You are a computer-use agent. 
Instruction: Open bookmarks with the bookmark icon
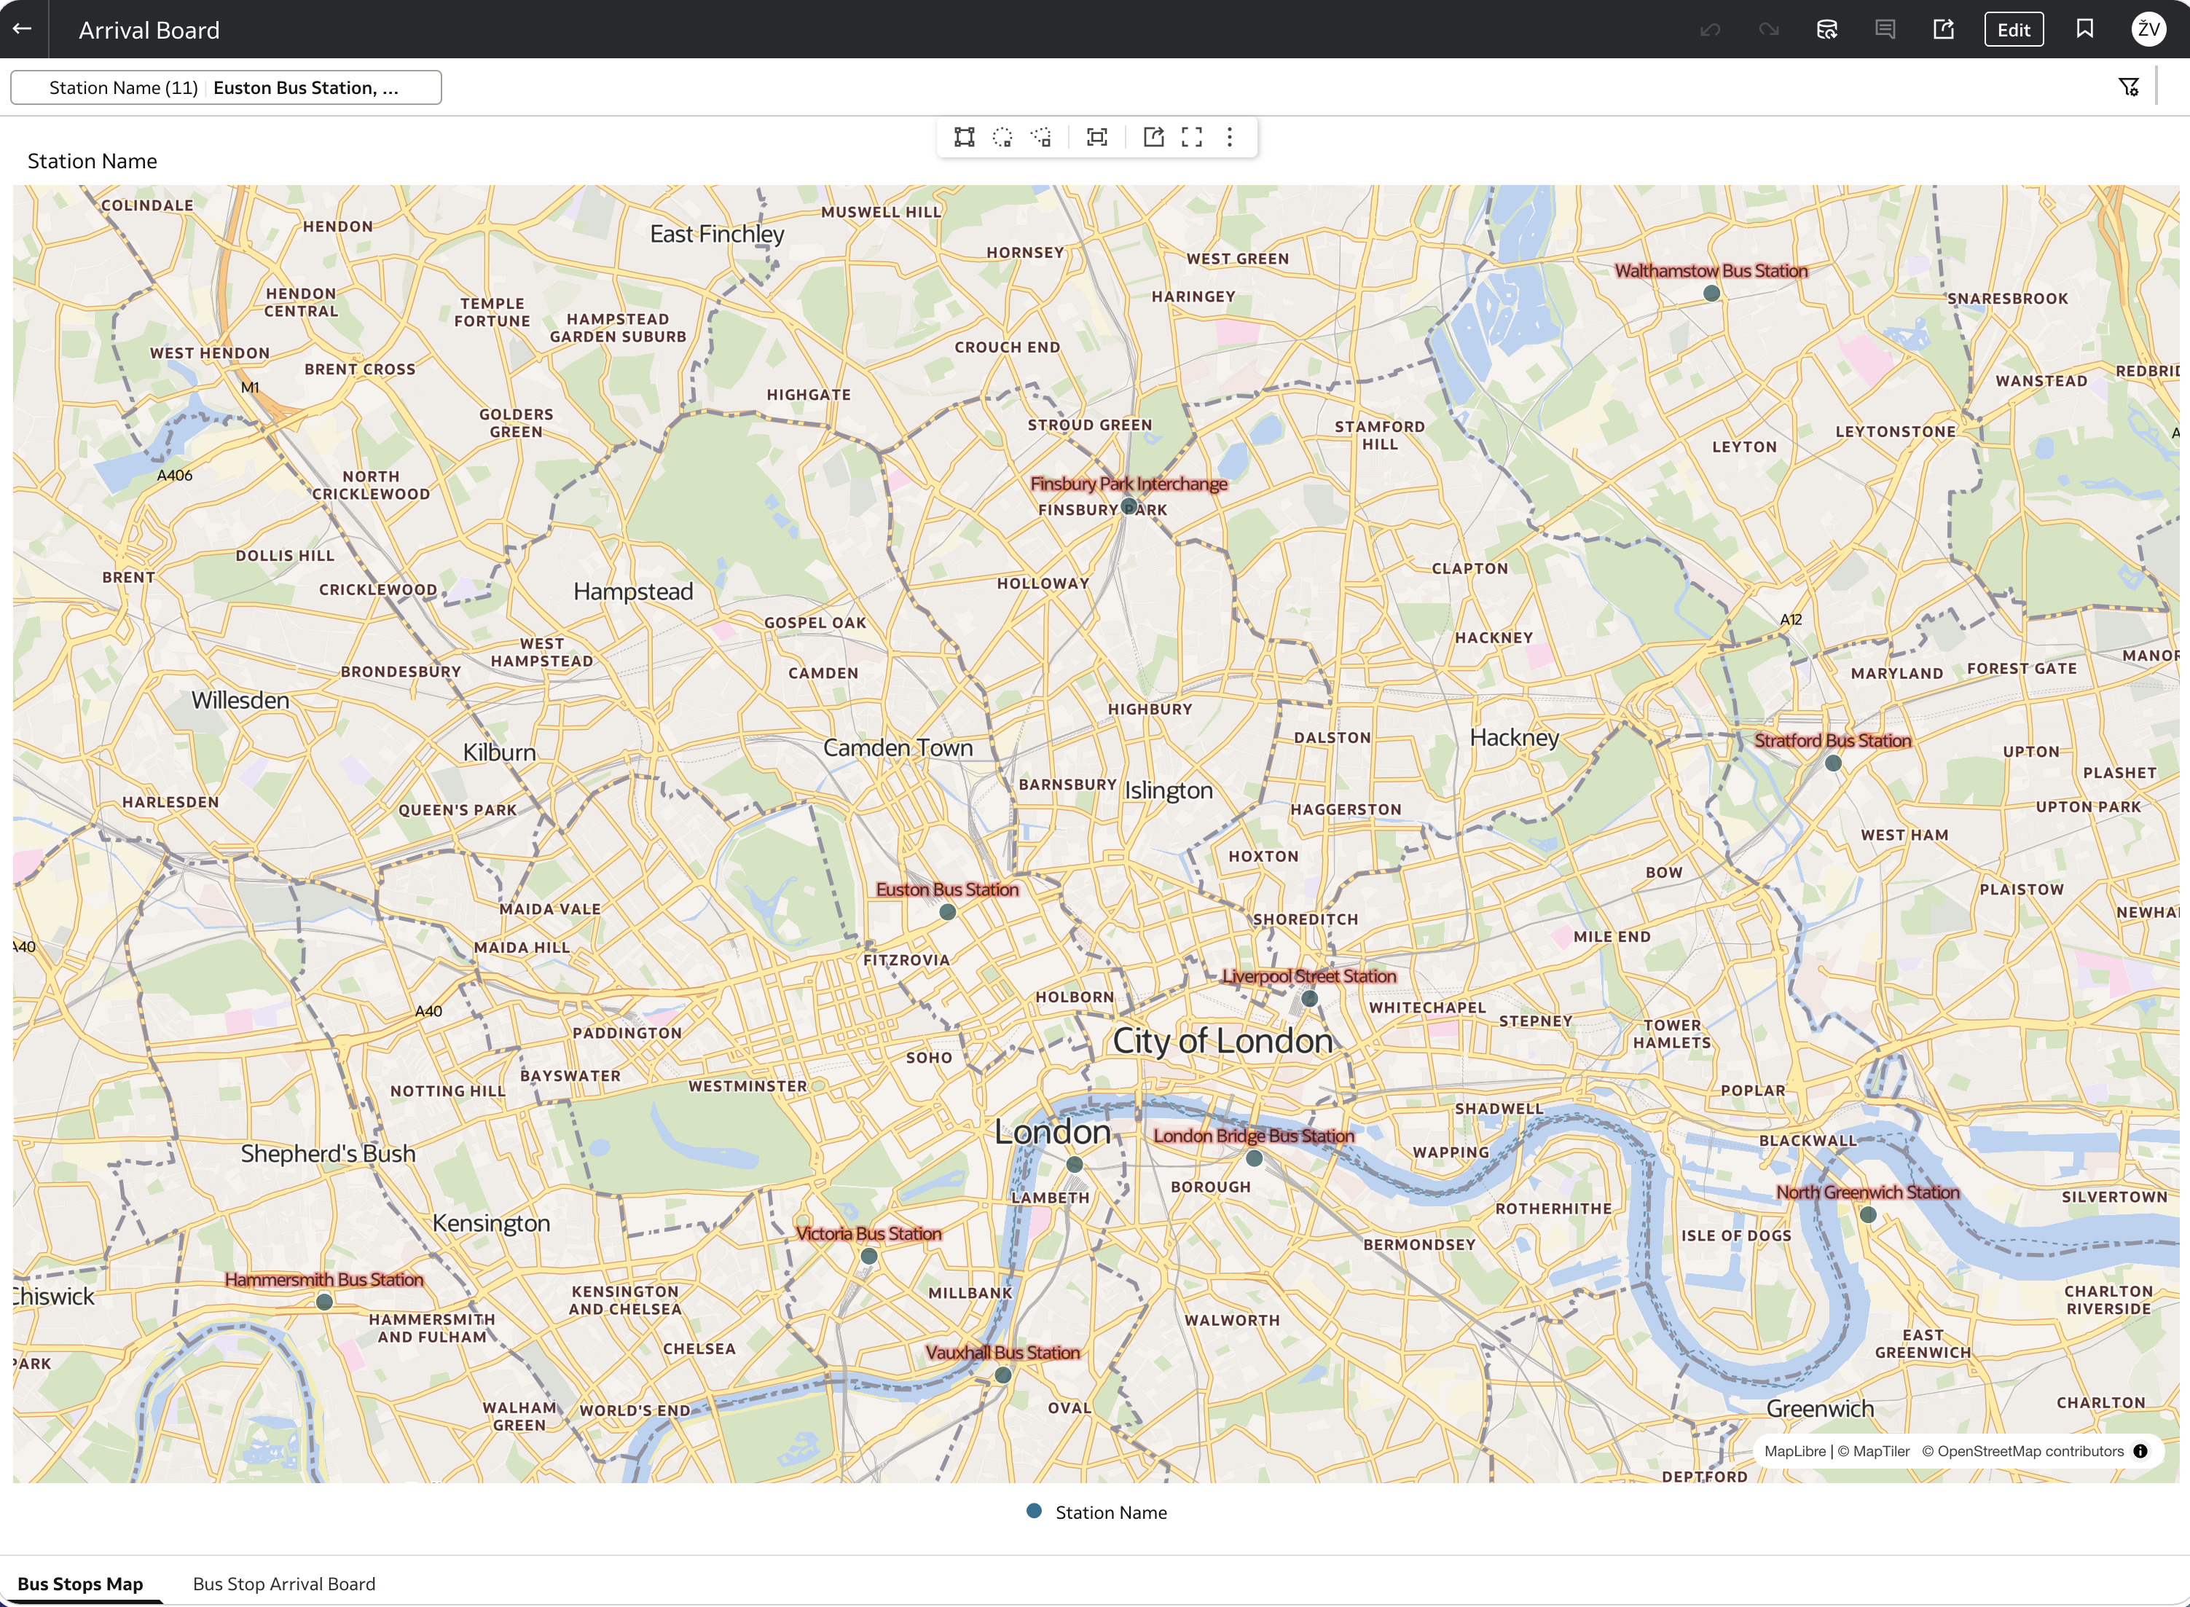[x=2085, y=29]
